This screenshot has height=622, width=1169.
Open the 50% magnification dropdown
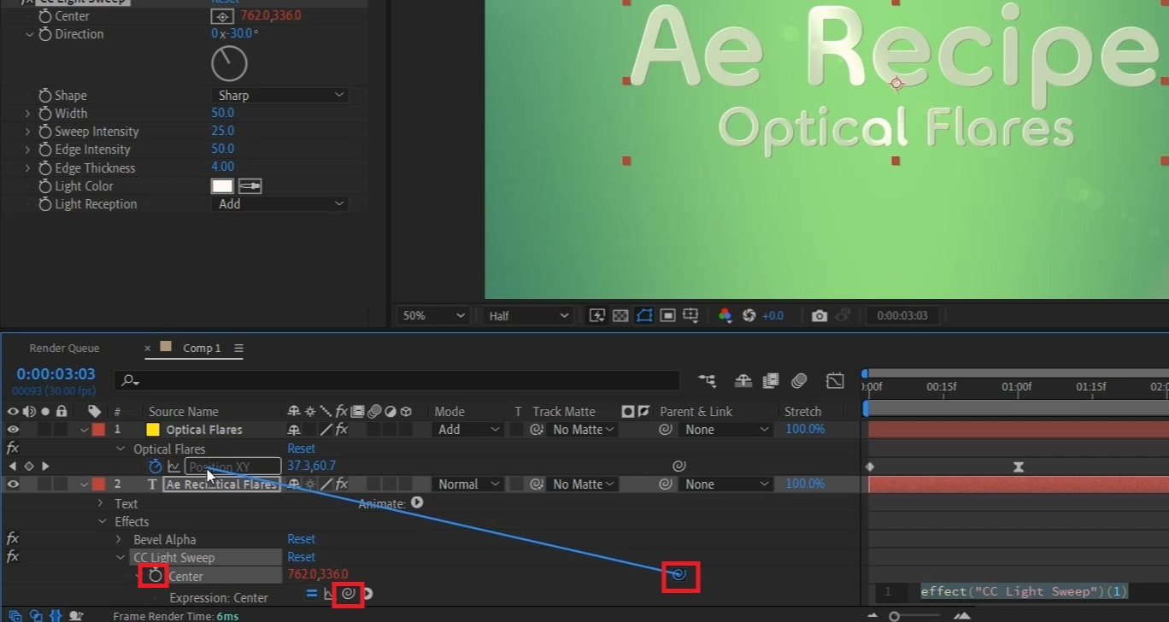tap(434, 315)
